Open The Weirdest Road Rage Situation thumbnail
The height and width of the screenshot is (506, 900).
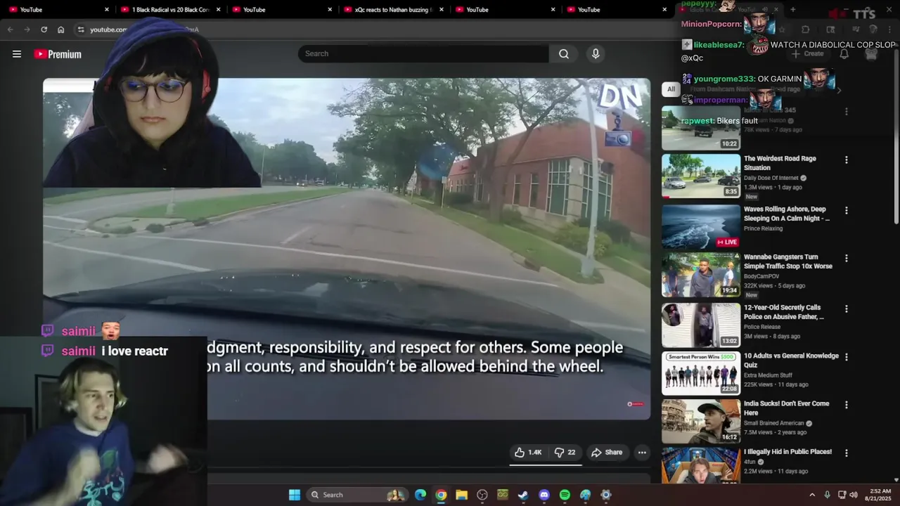coord(701,176)
